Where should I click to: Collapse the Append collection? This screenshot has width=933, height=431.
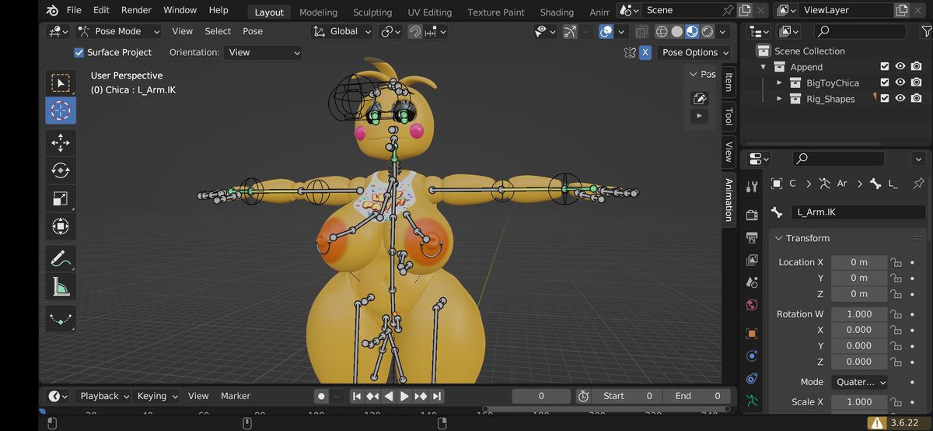(x=764, y=67)
